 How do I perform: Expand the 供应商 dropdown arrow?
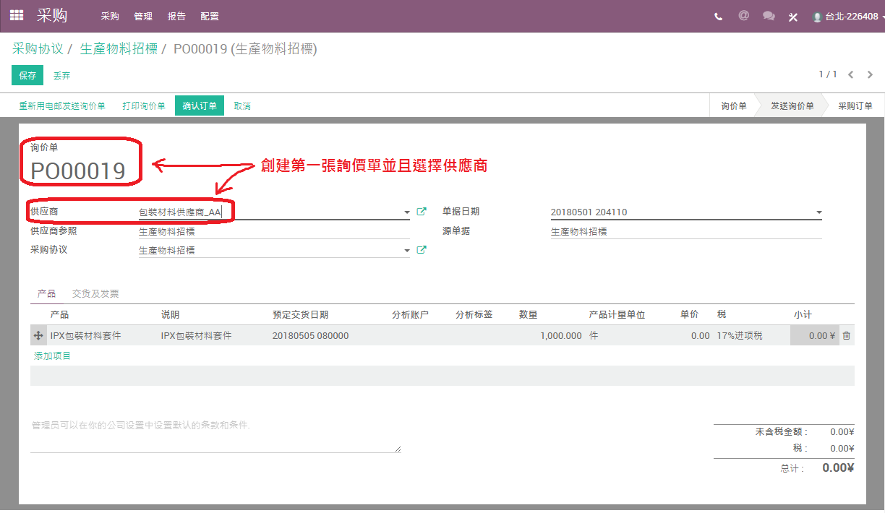click(407, 213)
